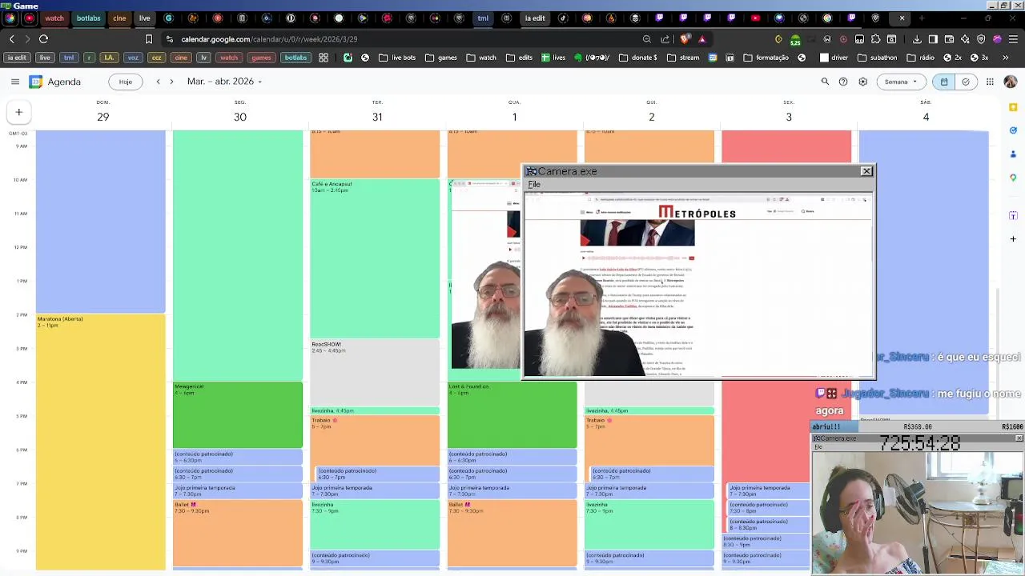Open the calendar Help question mark icon
1025x576 pixels.
(x=843, y=82)
